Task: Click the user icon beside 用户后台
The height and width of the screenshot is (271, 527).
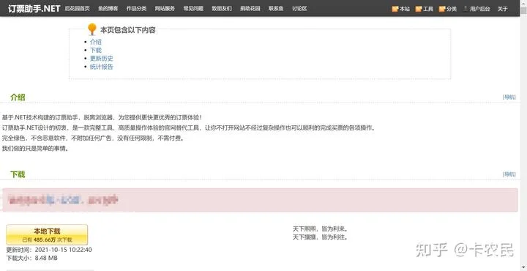Action: click(x=466, y=9)
